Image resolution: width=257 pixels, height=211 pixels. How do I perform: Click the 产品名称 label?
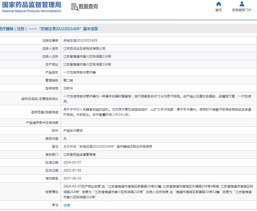[x=52, y=72]
